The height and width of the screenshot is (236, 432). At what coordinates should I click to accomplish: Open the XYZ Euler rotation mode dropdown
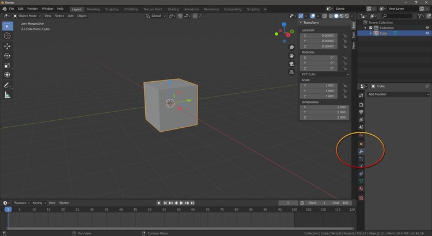click(325, 74)
